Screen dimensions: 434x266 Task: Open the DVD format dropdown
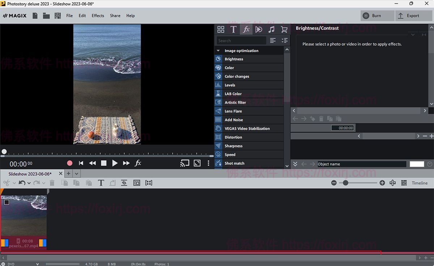[38, 264]
